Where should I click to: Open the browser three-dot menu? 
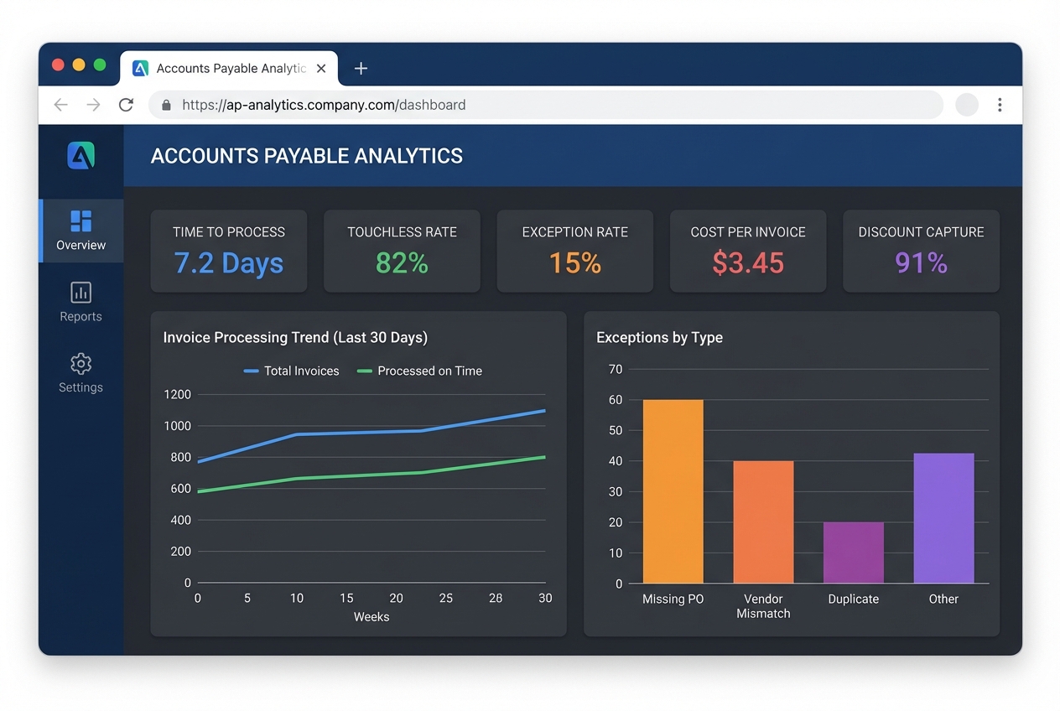point(1000,104)
